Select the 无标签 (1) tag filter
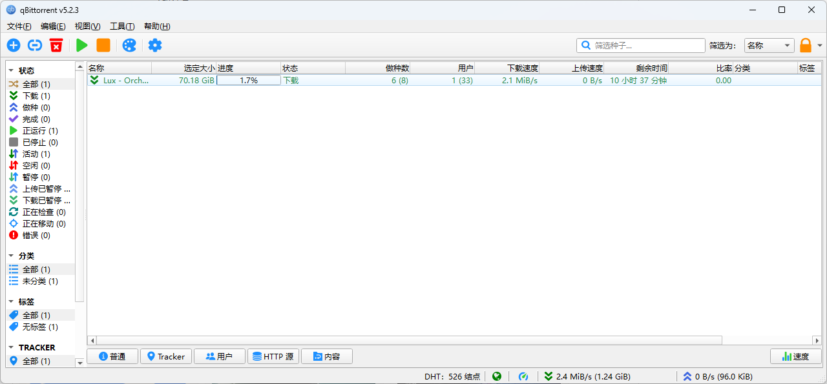The image size is (827, 384). [41, 327]
